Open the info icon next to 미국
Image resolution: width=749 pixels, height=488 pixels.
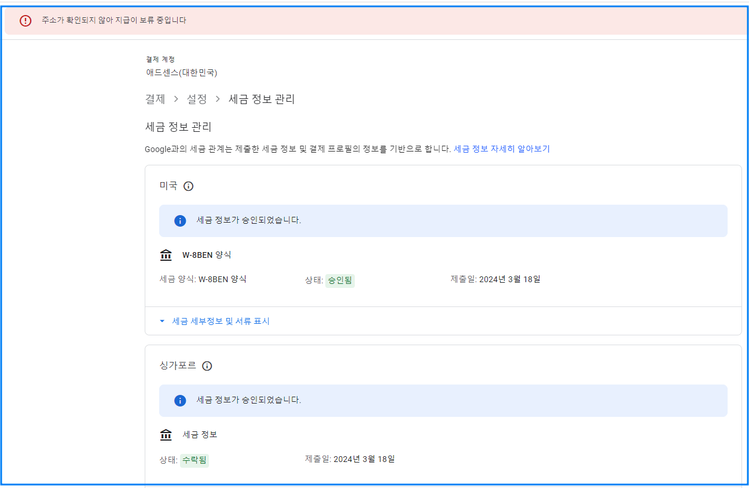click(188, 186)
